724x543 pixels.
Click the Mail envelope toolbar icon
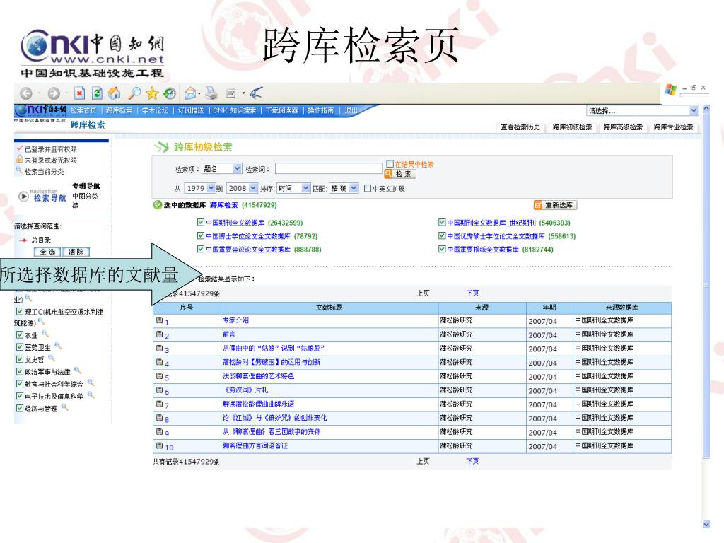(x=189, y=94)
